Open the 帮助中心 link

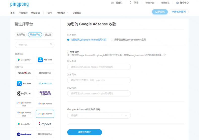pyautogui.click(x=150, y=3)
